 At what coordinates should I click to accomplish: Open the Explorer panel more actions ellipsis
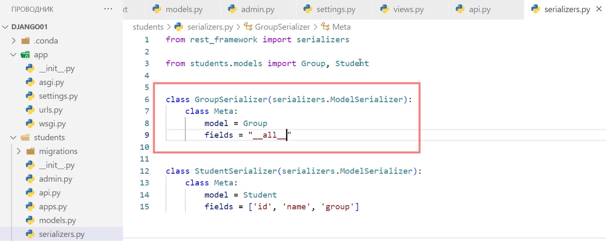[x=109, y=9]
